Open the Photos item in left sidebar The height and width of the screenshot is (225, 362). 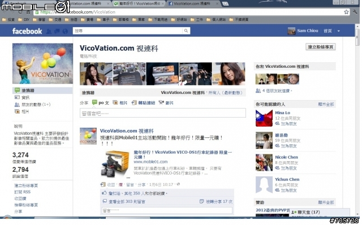pyautogui.click(x=22, y=111)
